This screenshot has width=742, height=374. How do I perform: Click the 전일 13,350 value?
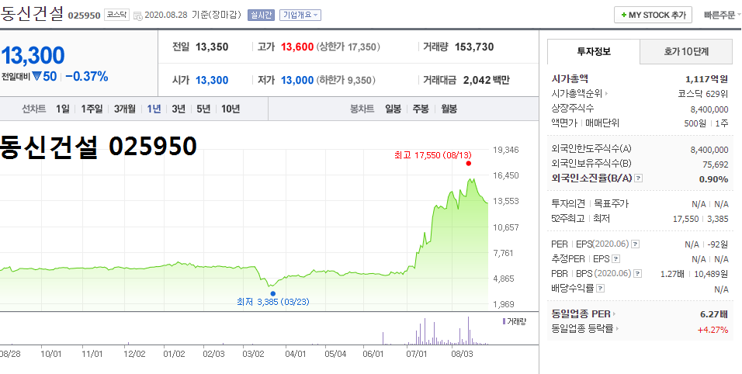point(212,47)
